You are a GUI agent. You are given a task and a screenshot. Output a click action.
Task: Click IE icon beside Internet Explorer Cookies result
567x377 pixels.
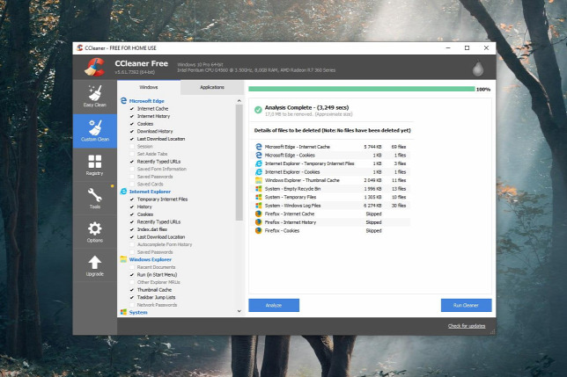[259, 171]
